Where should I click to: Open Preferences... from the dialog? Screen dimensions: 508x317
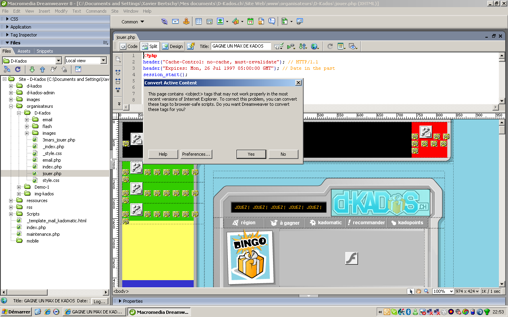(x=196, y=154)
